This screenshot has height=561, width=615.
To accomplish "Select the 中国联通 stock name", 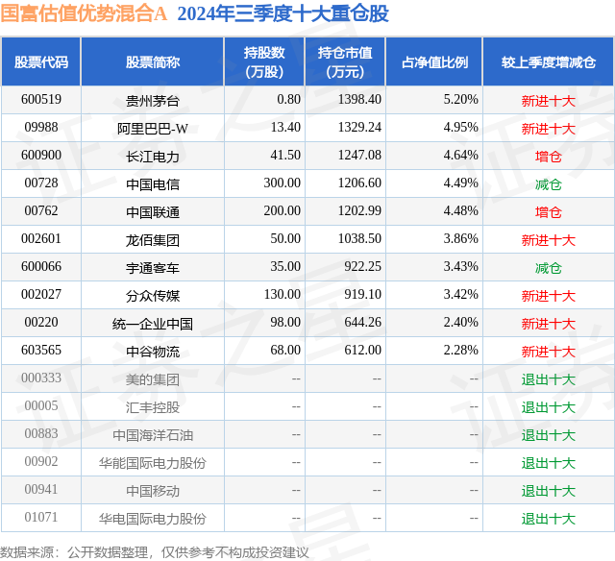I will 153,212.
